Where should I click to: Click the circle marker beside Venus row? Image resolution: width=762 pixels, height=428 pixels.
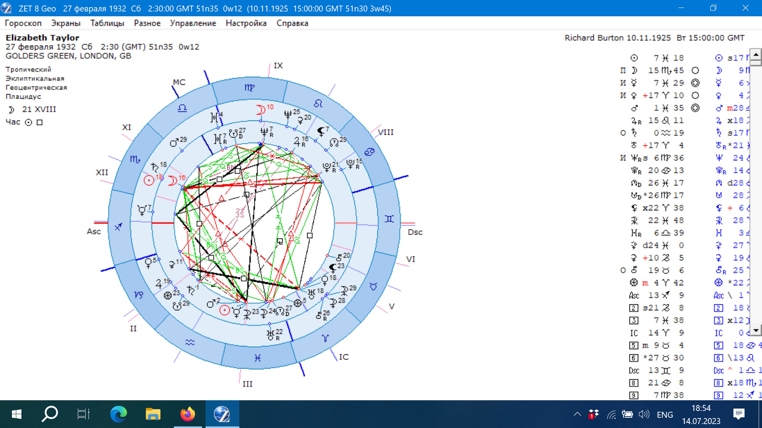(695, 96)
